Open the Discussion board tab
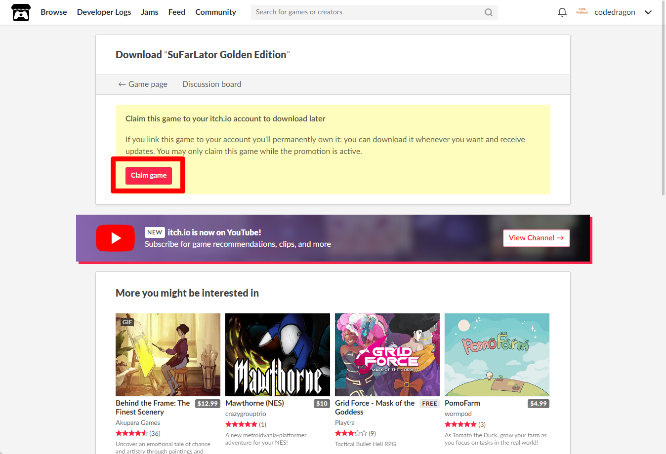 click(x=212, y=84)
